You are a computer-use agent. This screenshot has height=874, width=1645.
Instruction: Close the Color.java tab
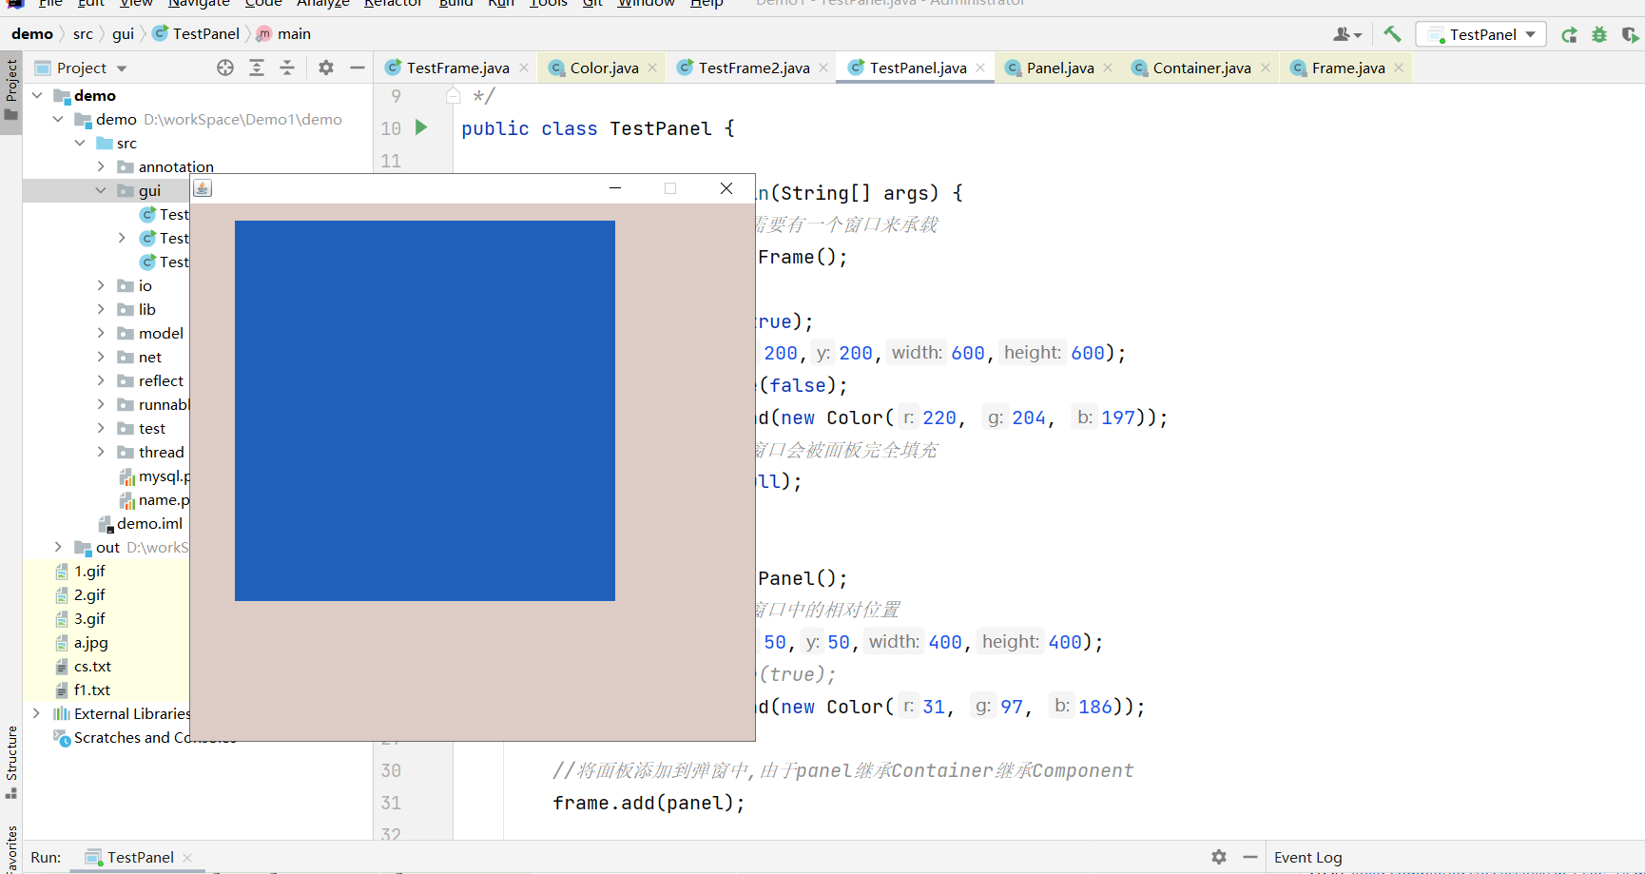[x=652, y=68]
